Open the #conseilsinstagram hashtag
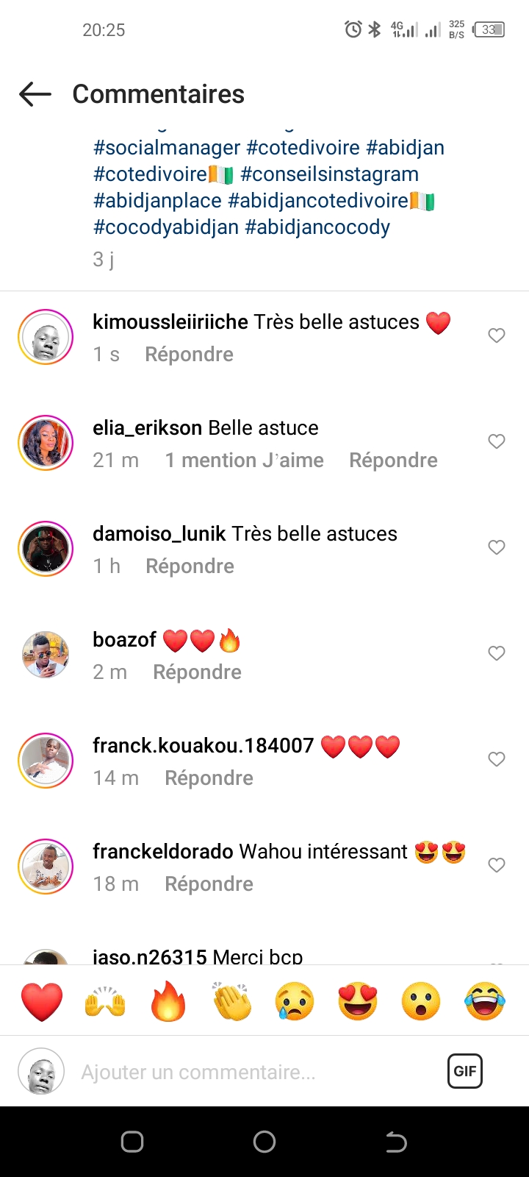The height and width of the screenshot is (1177, 529). point(329,174)
